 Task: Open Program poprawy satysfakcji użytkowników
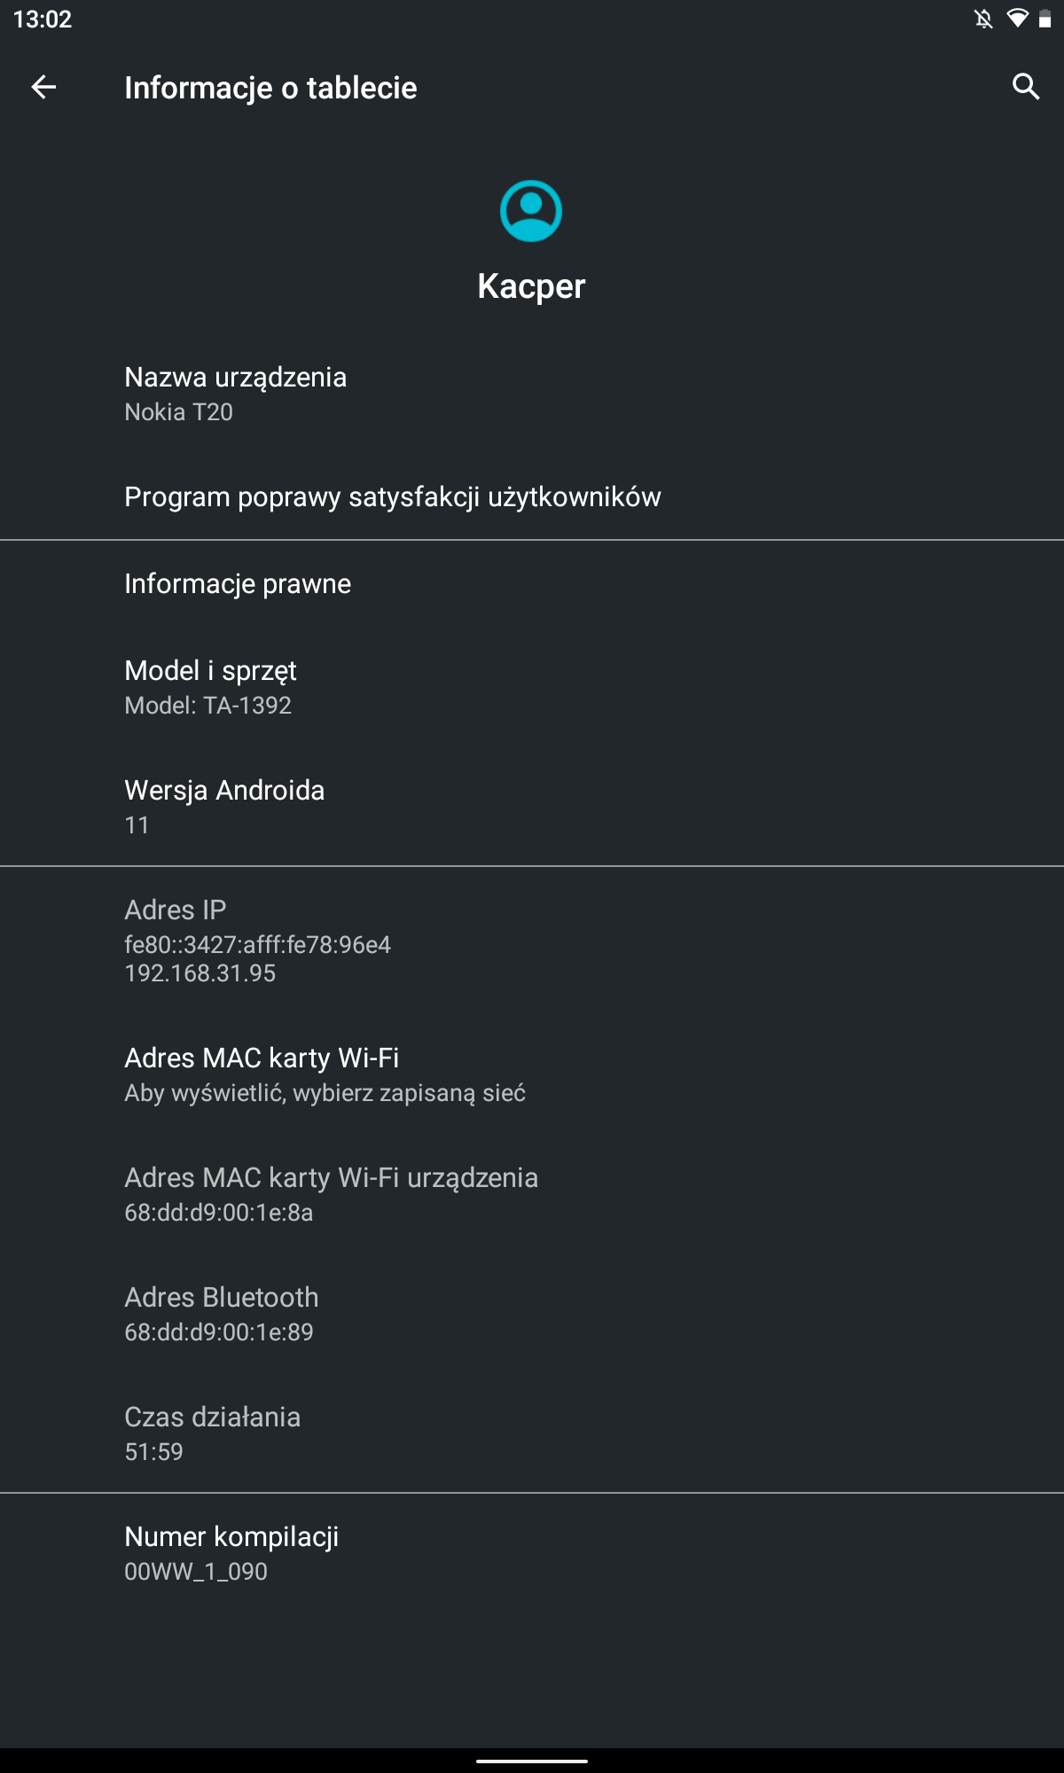532,496
